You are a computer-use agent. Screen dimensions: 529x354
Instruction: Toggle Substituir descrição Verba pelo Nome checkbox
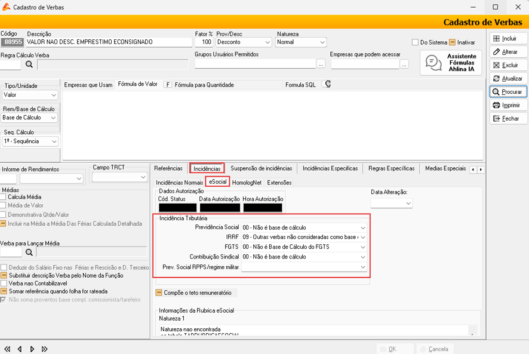click(4, 275)
